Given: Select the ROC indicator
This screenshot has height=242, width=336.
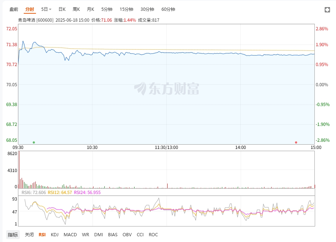Looking at the screenshot, I should (153, 235).
